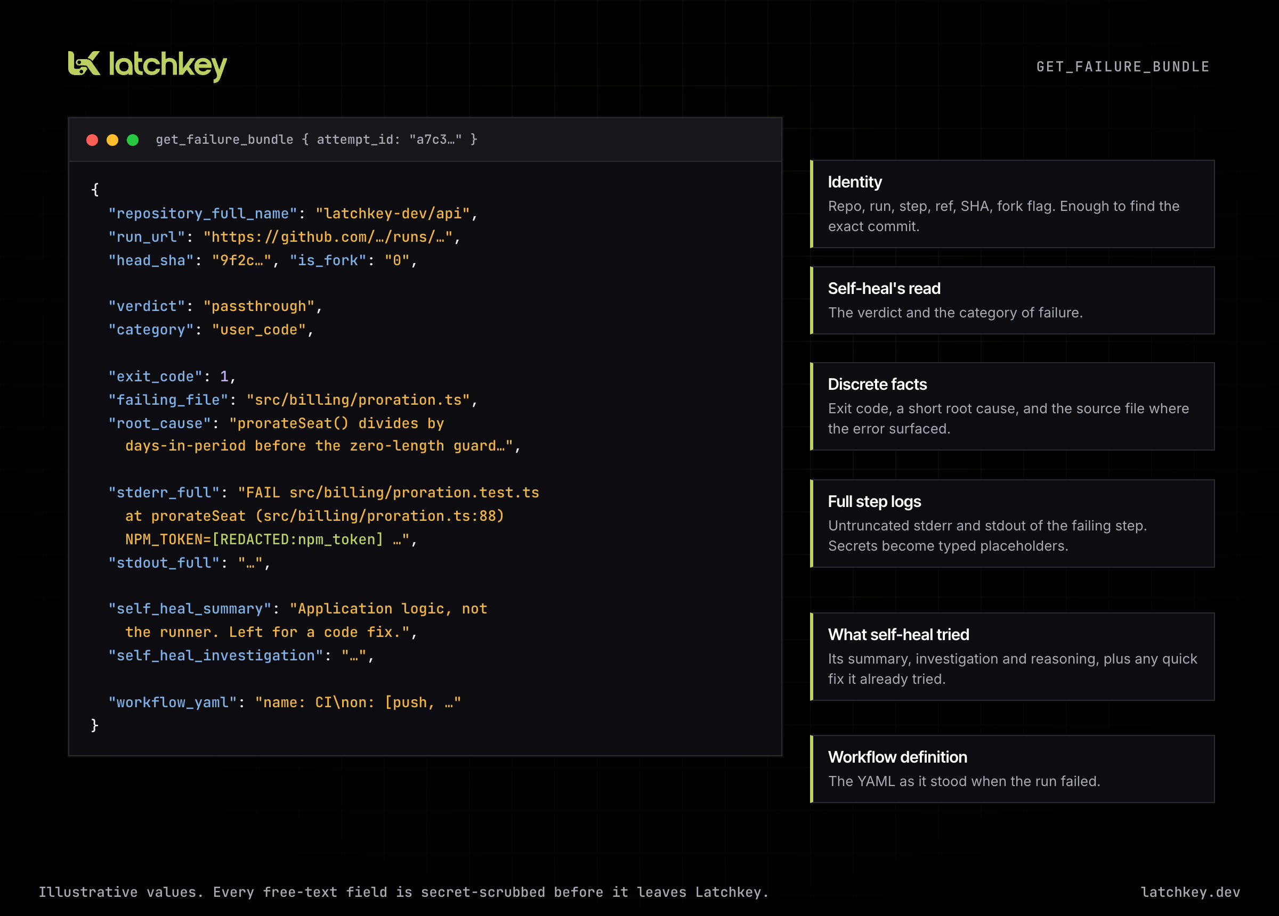This screenshot has width=1279, height=916.
Task: Click the closing curly brace
Action: coord(95,725)
